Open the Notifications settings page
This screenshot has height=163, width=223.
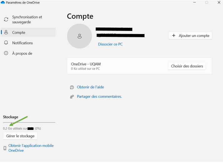pyautogui.click(x=28, y=43)
